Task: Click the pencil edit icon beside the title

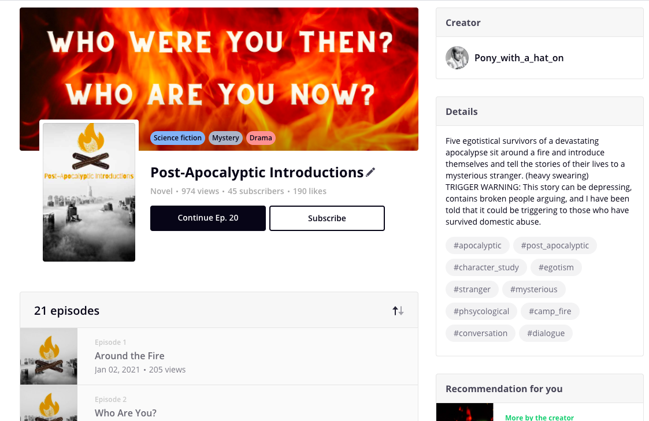Action: tap(370, 172)
